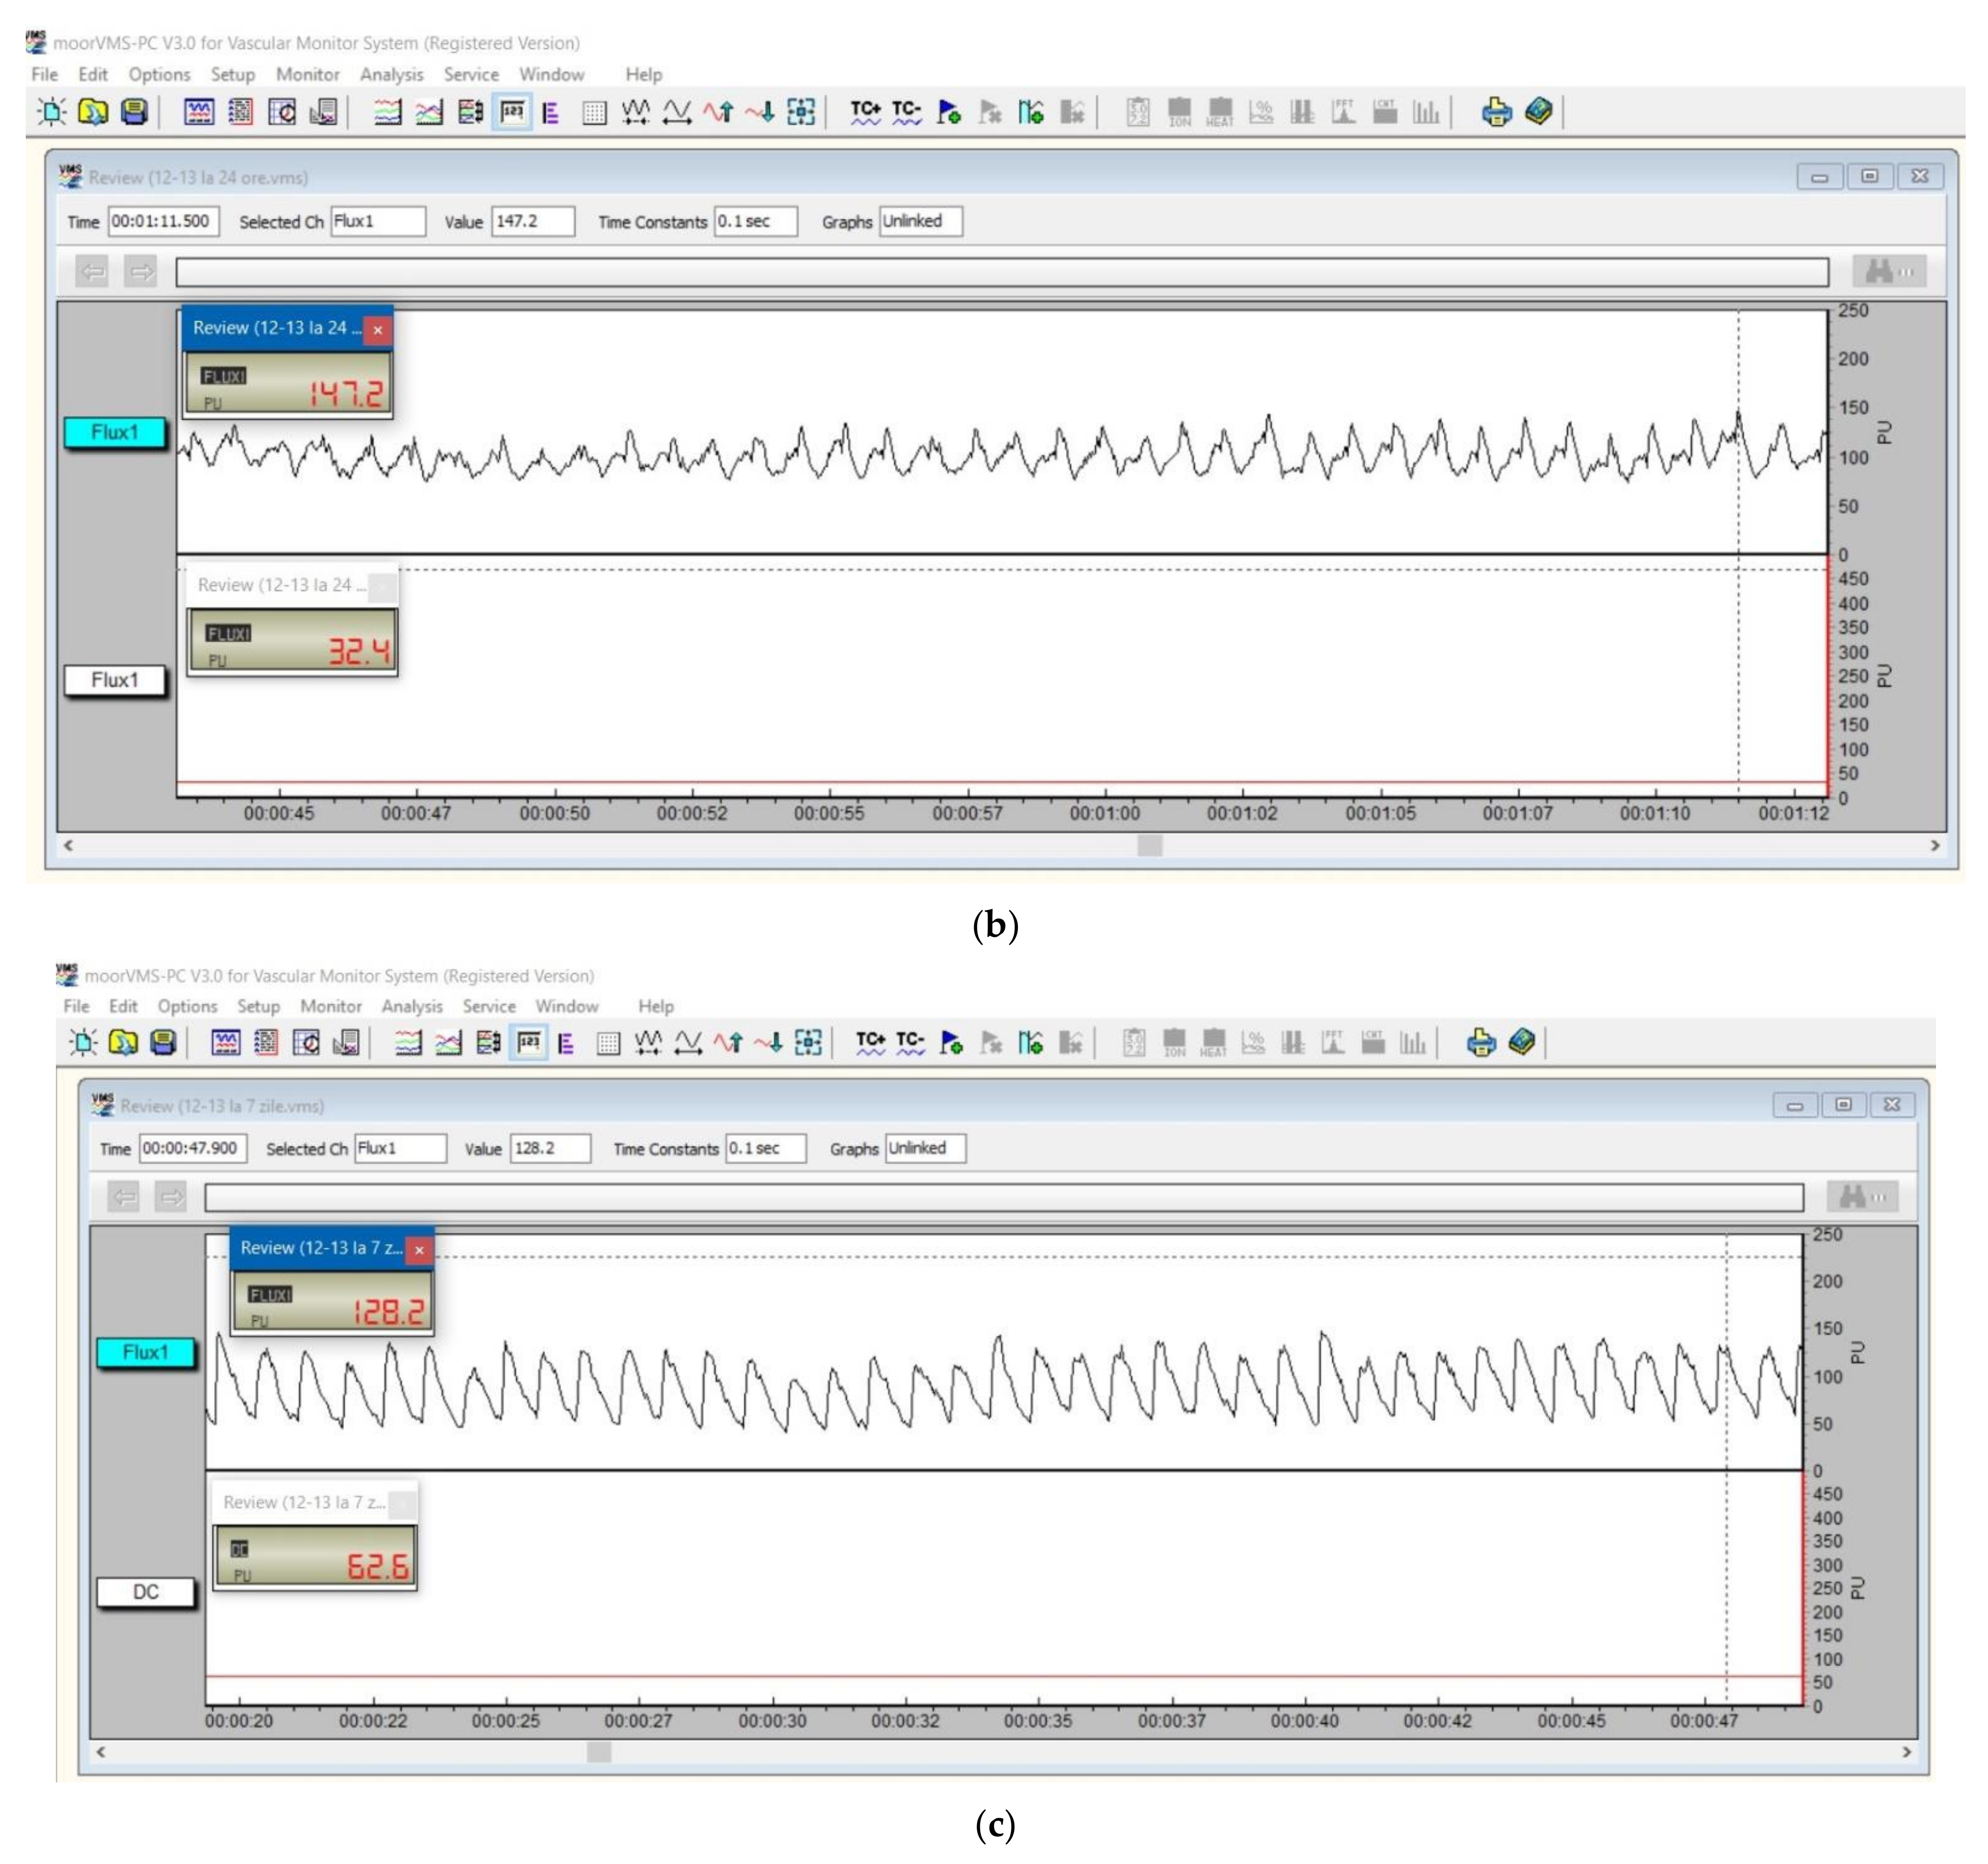Click save disk icon in 24 ore toolbar
Viewport: 1988px width, 1864px height.
134,111
